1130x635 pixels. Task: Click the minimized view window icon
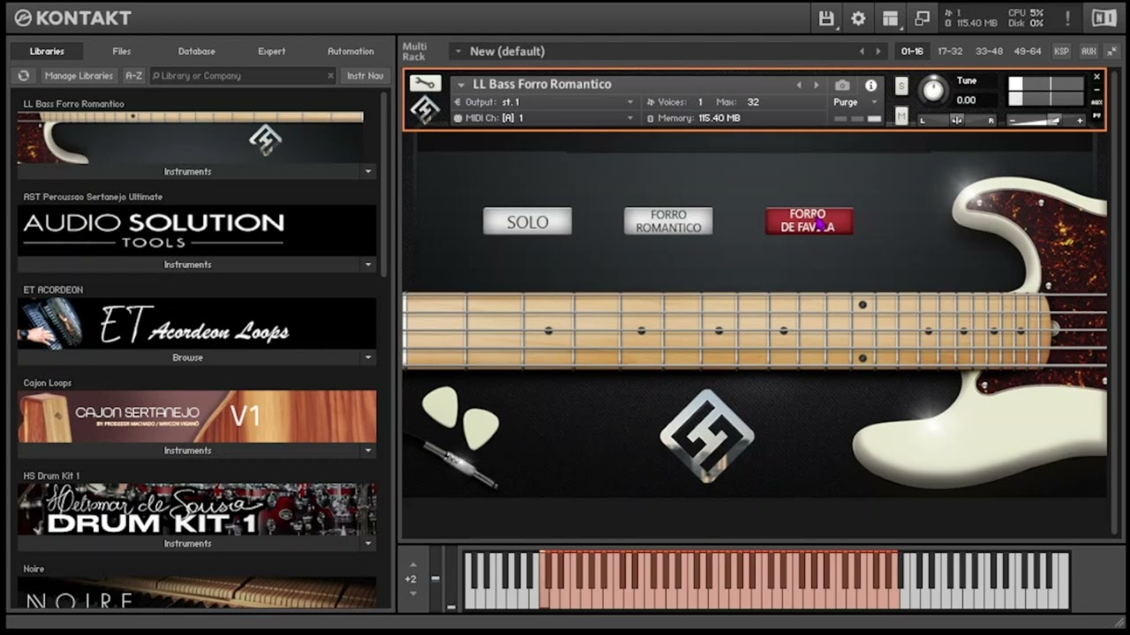pos(922,19)
